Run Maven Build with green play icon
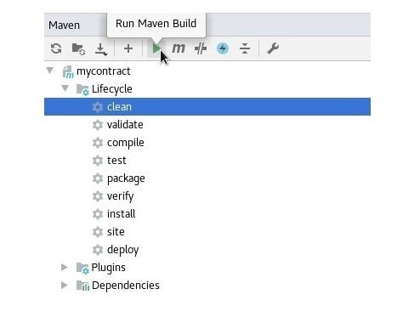 156,48
